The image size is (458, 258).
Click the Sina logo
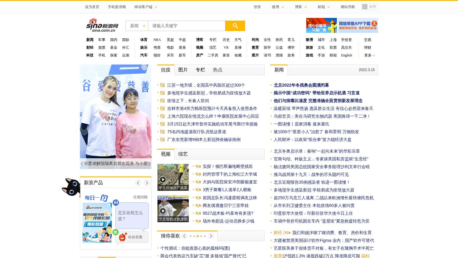[x=102, y=25]
